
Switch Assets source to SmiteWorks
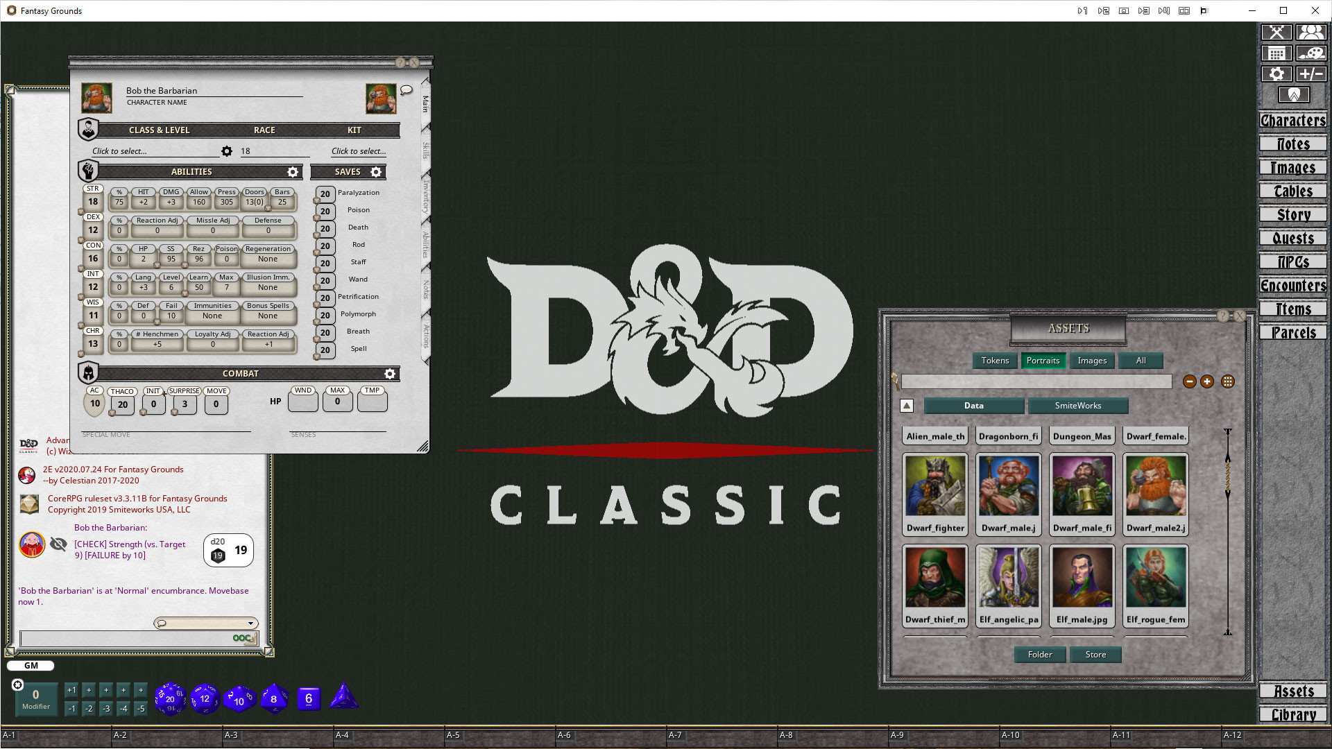point(1078,405)
